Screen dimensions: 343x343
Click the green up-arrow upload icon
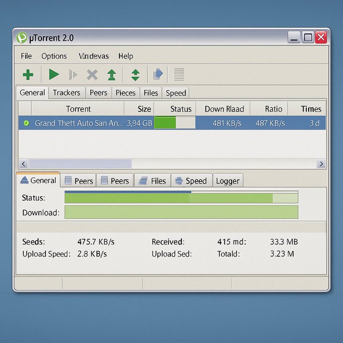tap(112, 75)
